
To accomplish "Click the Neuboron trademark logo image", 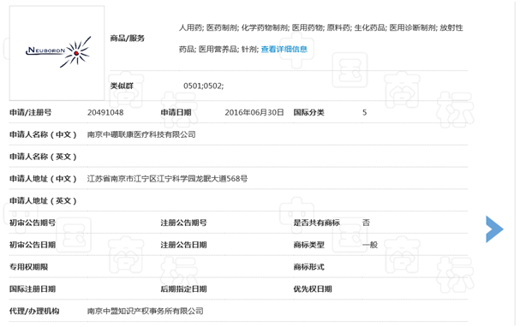I will point(57,53).
